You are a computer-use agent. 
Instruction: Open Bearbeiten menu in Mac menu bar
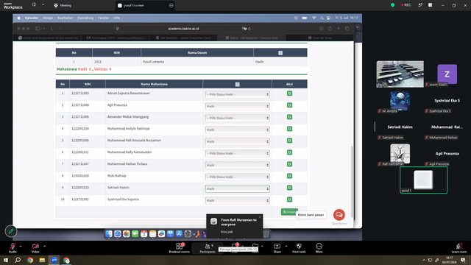tap(65, 18)
